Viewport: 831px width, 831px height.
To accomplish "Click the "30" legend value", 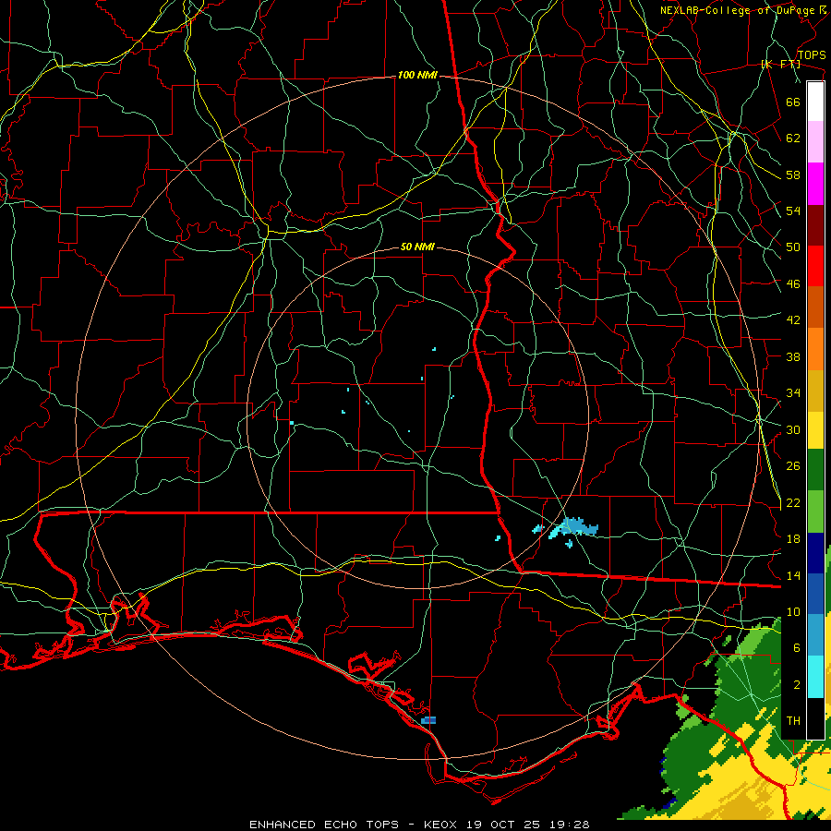I will tap(793, 429).
